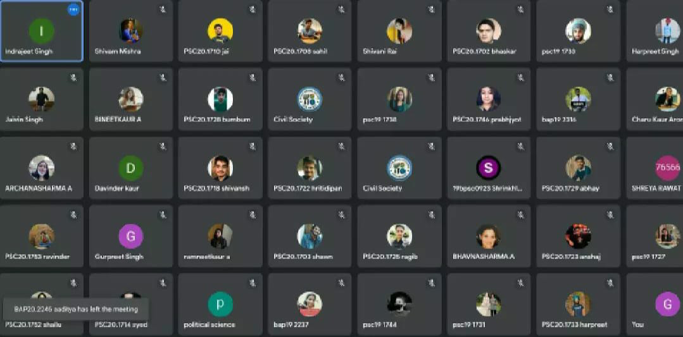Viewport: 683px width, 337px height.
Task: Click the mute icon on Davinder kaur's tile
Action: tap(163, 147)
